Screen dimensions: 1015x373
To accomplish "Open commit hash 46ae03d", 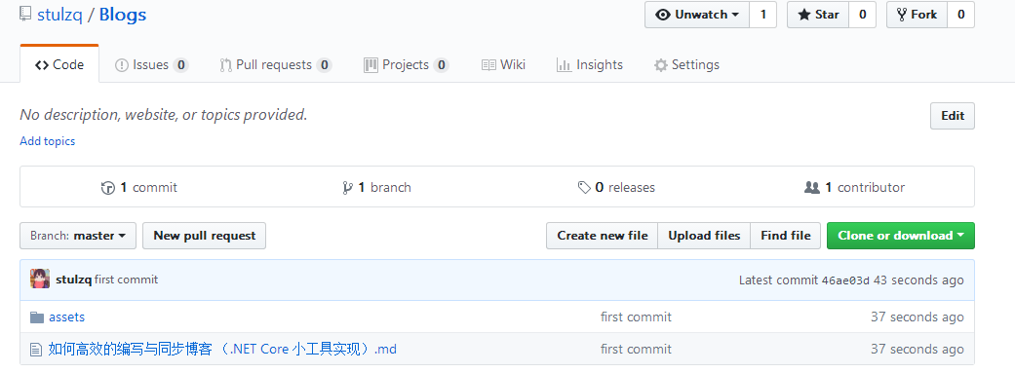I will click(845, 280).
